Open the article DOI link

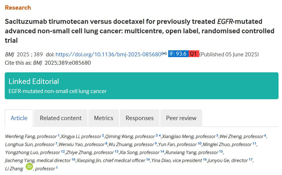coord(108,54)
